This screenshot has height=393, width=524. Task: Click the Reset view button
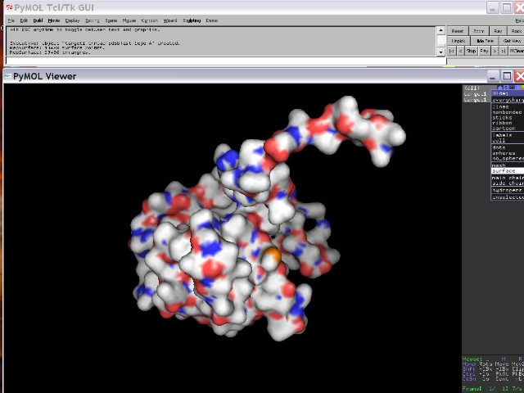(458, 31)
